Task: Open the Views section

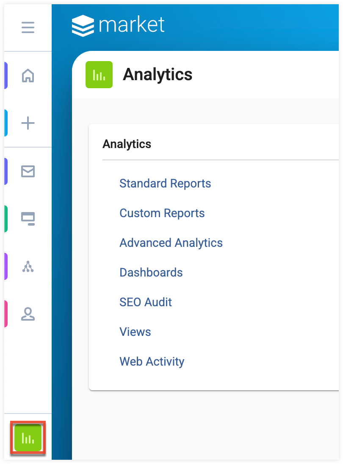Action: click(135, 332)
